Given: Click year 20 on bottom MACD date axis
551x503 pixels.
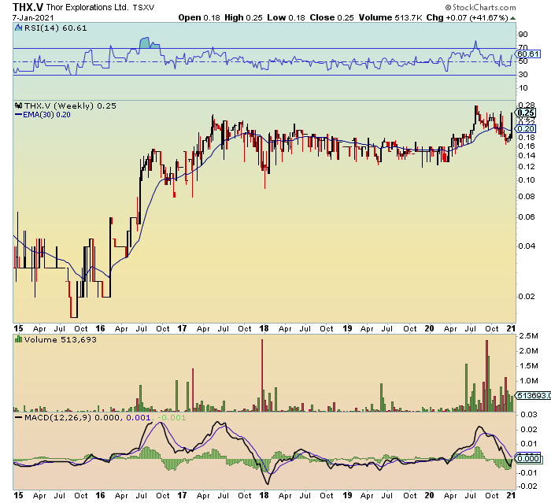Looking at the screenshot, I should point(429,495).
